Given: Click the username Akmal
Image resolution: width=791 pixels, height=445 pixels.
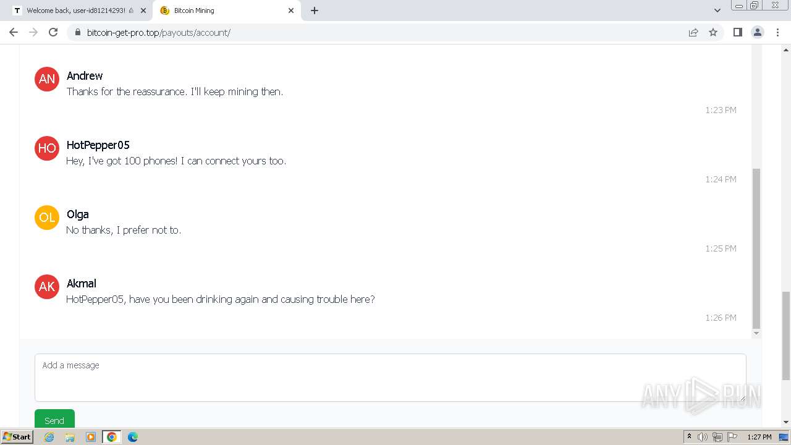Looking at the screenshot, I should point(82,283).
